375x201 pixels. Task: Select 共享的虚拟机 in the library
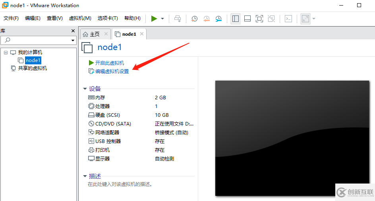(x=32, y=68)
